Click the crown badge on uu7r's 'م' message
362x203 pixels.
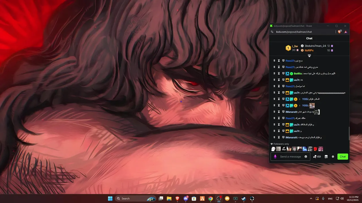pos(287,131)
